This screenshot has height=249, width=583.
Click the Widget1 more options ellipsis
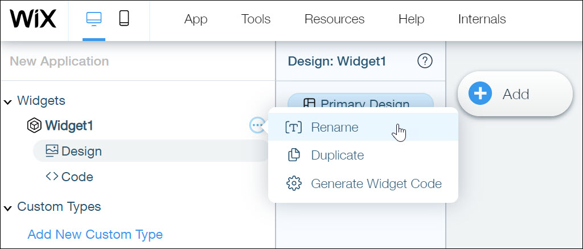(257, 125)
